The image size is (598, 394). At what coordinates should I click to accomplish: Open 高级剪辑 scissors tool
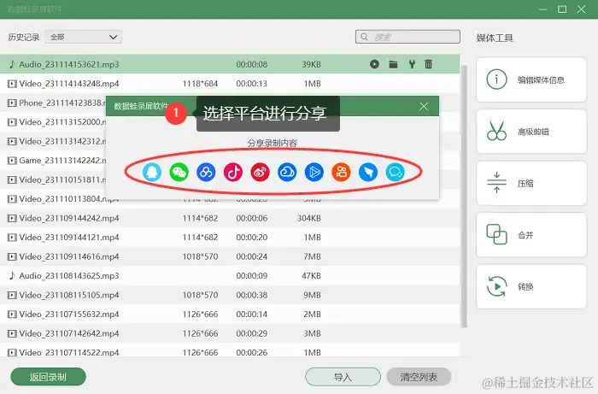coord(531,132)
